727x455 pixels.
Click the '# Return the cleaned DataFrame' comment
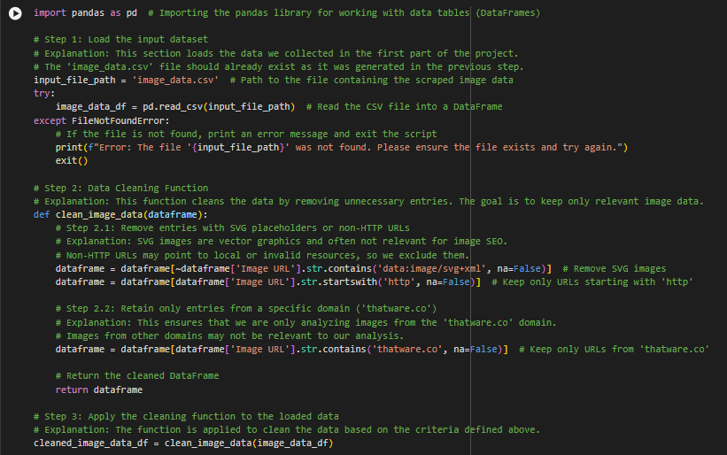click(136, 375)
